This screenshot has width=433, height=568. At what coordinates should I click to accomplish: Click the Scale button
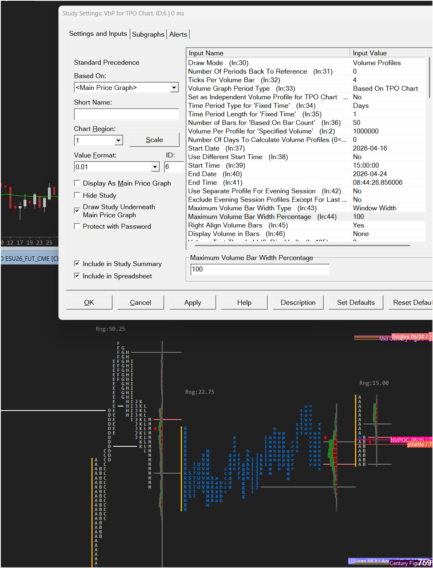click(x=154, y=140)
